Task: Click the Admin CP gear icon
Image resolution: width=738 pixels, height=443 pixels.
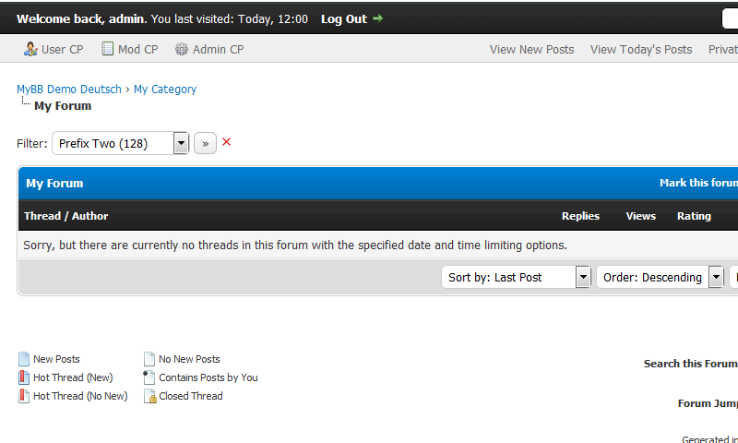Action: 182,49
